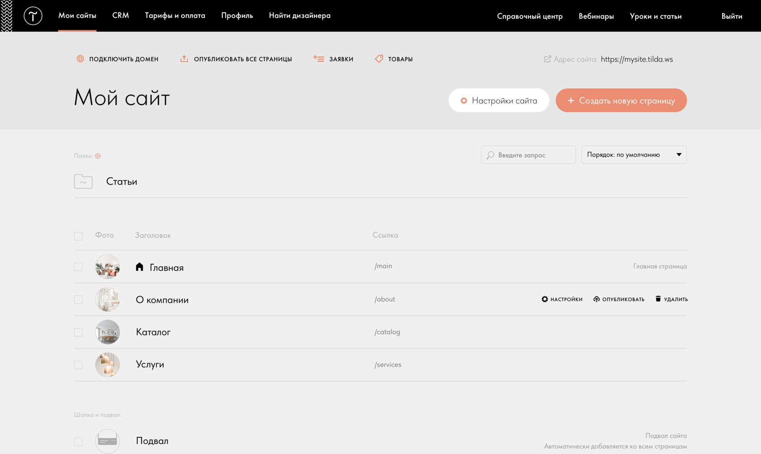
Task: Check the box for the Главная page
Action: point(78,267)
